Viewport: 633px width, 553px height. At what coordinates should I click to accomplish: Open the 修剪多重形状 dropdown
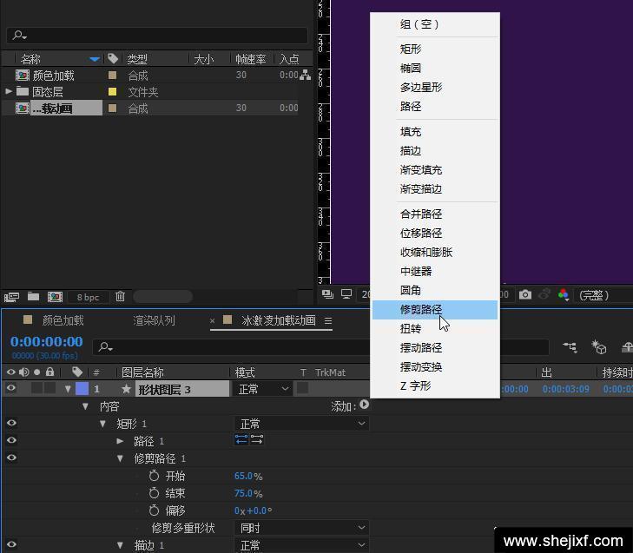click(x=301, y=528)
